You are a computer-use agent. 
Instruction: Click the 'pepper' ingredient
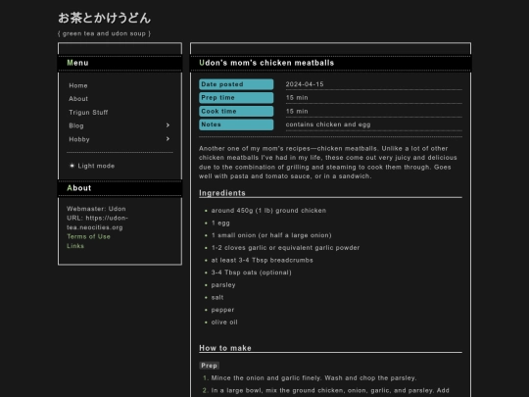pos(222,310)
